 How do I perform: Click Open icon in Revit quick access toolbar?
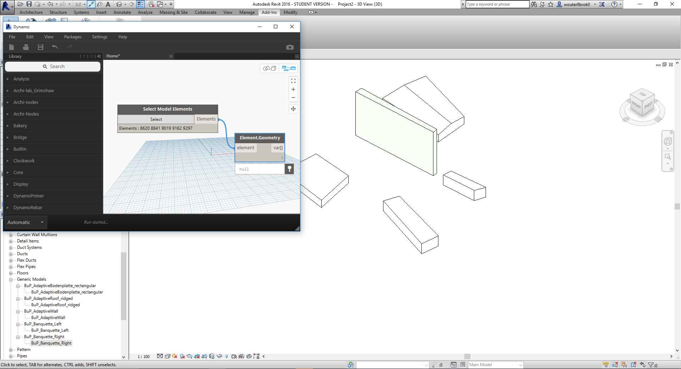(x=21, y=4)
